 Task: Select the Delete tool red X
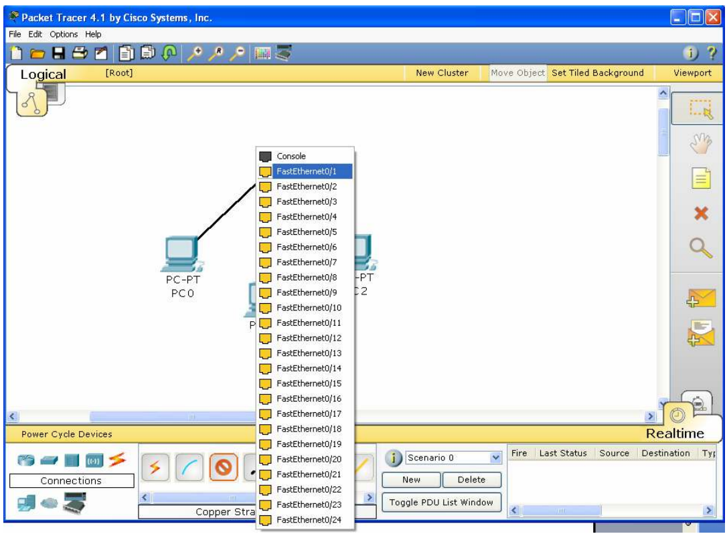[700, 213]
